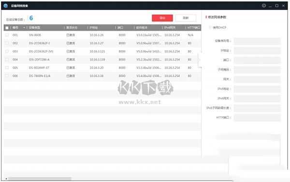290x182 pixels.
Task: Click the IP地址 field in right panel
Action: [x=257, y=51]
